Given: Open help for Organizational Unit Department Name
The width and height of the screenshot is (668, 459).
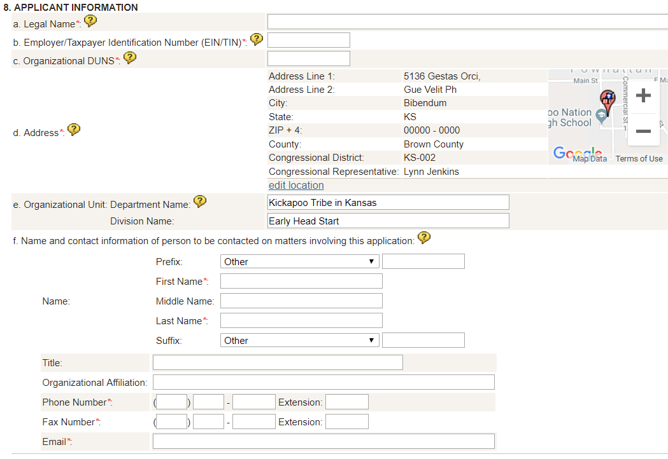Looking at the screenshot, I should (200, 202).
